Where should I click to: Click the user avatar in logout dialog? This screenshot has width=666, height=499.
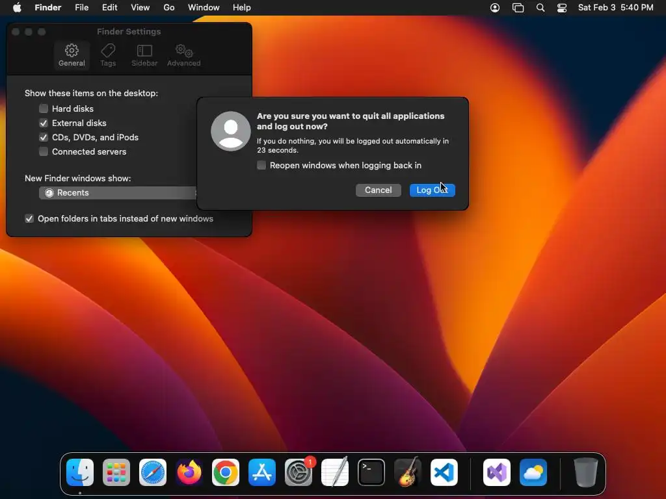pyautogui.click(x=231, y=131)
